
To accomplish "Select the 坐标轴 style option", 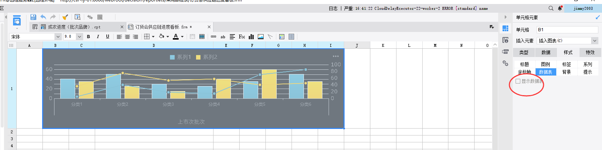I will 524,72.
